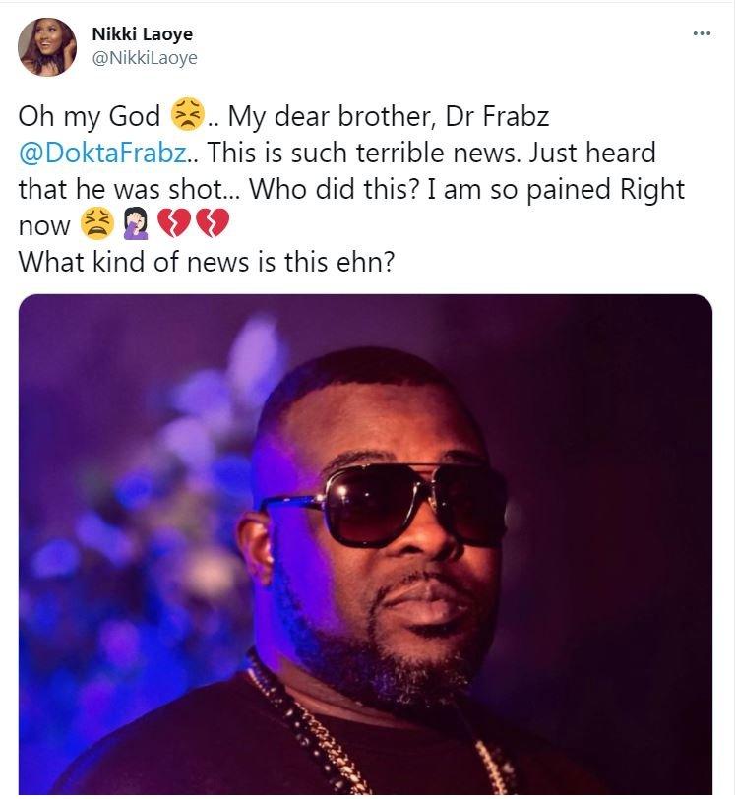Click the woman facepalming emoji
The image size is (736, 799).
click(136, 225)
